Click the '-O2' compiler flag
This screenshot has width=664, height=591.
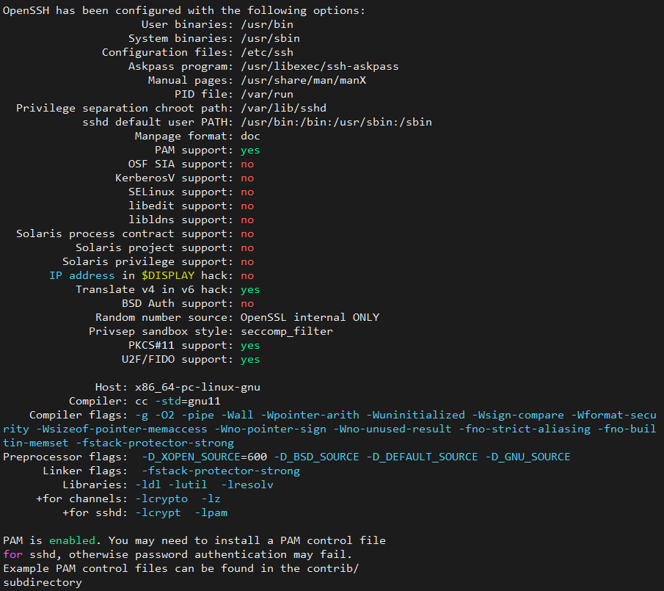tap(164, 416)
